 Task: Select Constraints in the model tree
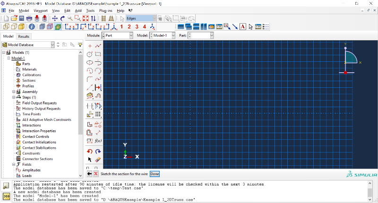click(31, 153)
